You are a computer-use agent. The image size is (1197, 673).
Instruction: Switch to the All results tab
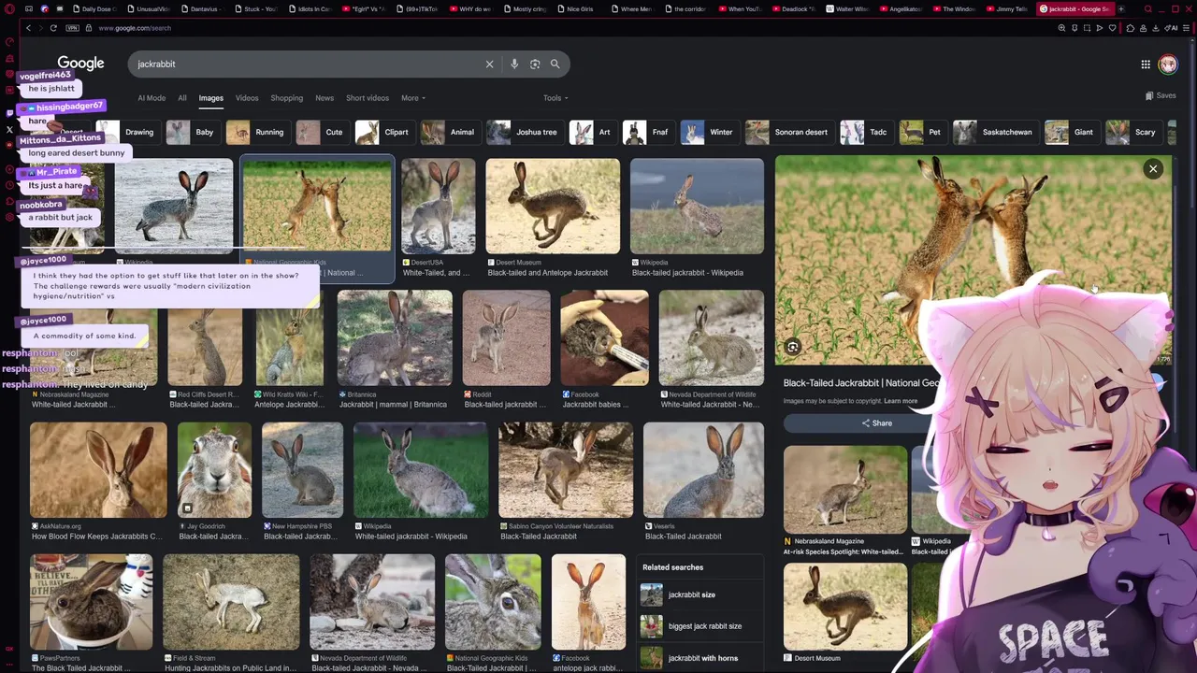pos(182,98)
